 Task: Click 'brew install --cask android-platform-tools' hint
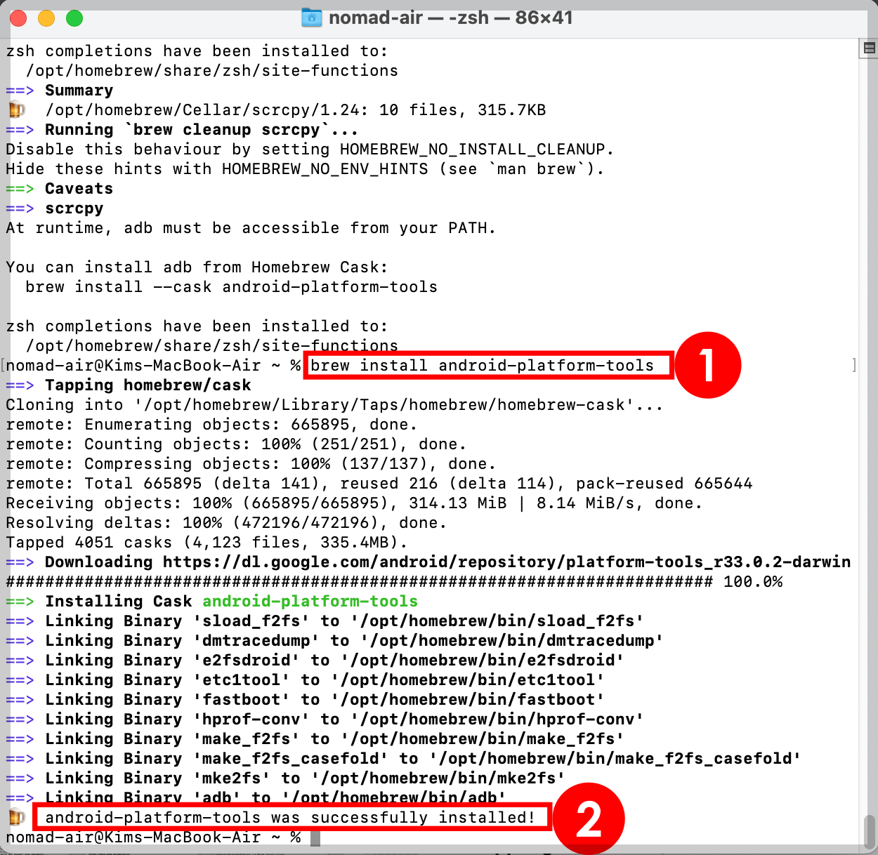(231, 287)
